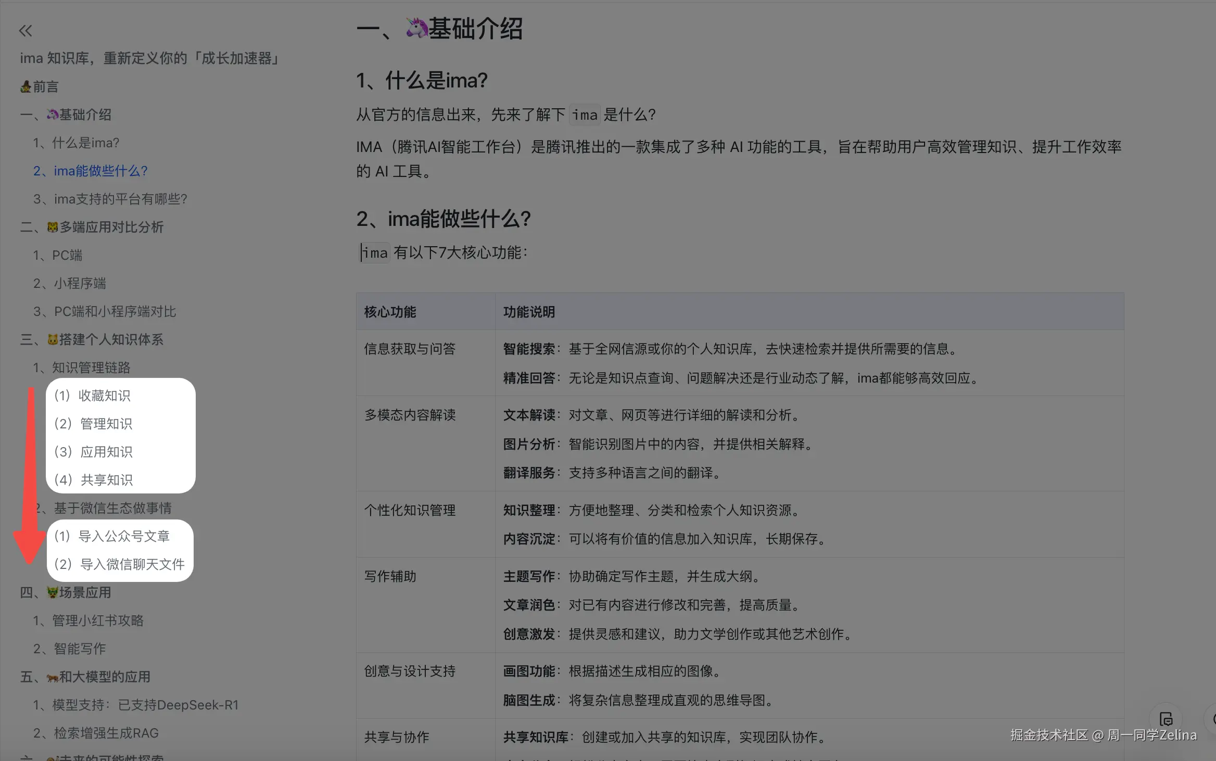The image size is (1216, 761).
Task: Jump to (2) 管理知识 sub-entry
Action: [94, 424]
